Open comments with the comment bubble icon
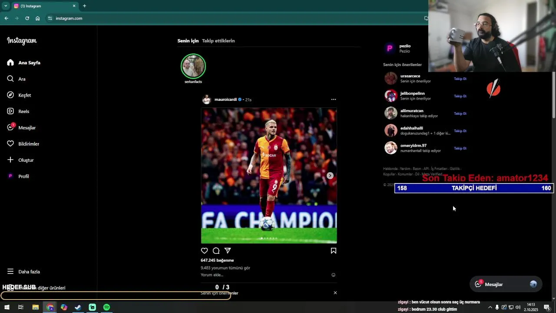This screenshot has width=556, height=313. [x=216, y=251]
